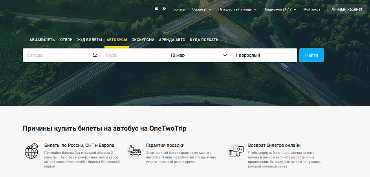Image resolution: width=370 pixels, height=177 pixels.
Task: Open the Путешествуйте чаще dropdown
Action: point(237,9)
